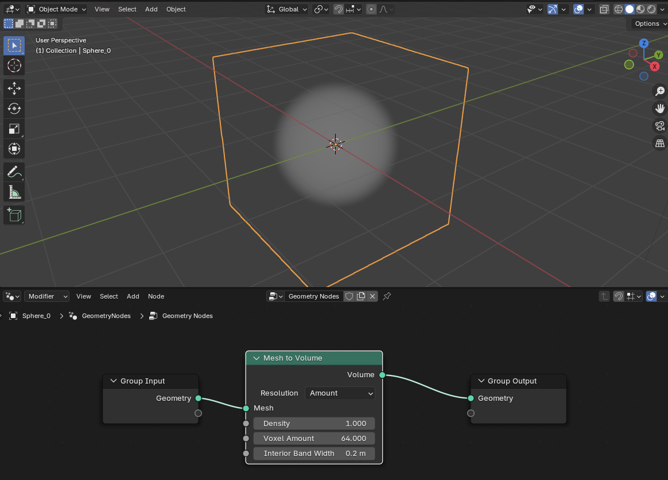668x480 pixels.
Task: Duplicate the Geometry Nodes node group
Action: pyautogui.click(x=361, y=296)
